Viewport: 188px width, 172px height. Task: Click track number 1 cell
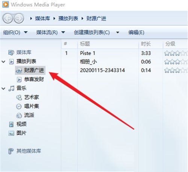coord(67,53)
